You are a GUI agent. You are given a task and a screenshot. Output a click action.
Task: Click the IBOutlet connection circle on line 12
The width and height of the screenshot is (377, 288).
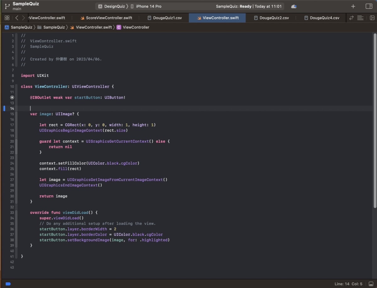[12, 98]
